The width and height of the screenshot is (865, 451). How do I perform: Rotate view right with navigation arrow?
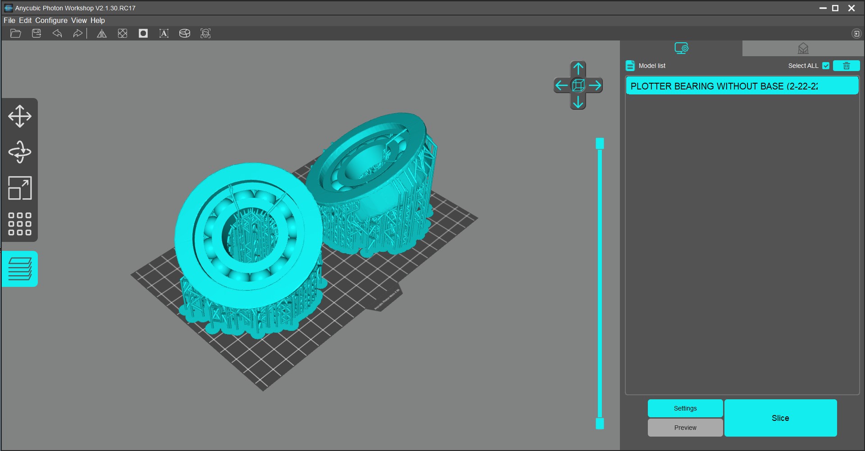tap(595, 85)
